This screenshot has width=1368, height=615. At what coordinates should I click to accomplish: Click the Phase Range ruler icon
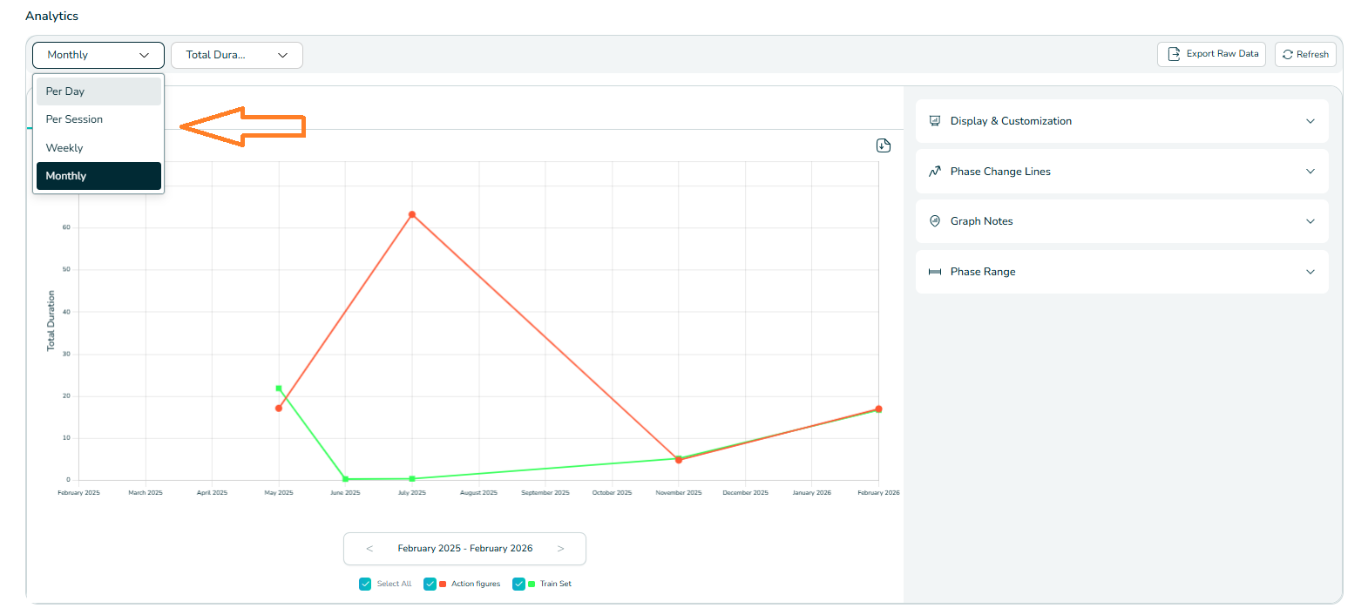click(935, 272)
